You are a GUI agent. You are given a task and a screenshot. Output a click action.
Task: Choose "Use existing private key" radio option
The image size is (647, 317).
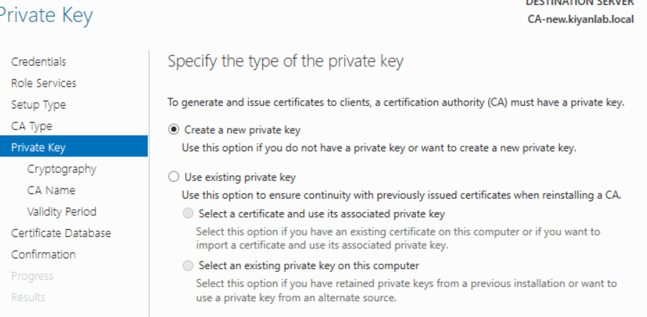[x=173, y=177]
